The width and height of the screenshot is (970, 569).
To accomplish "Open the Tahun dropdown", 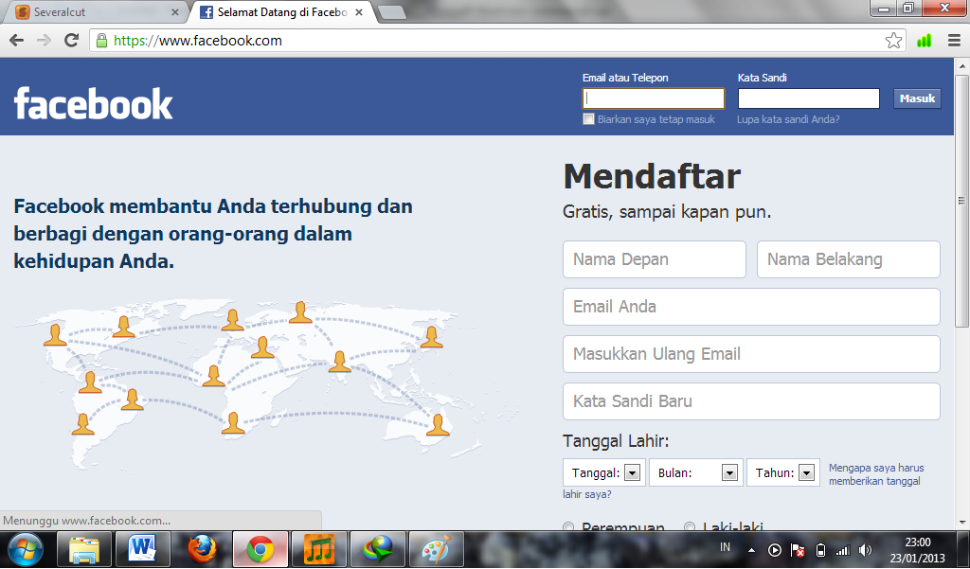I will (x=783, y=472).
